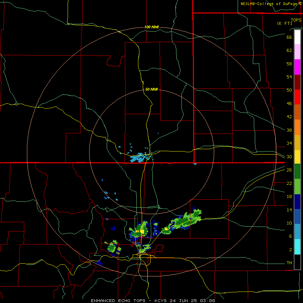Click the '58' legend value
The height and width of the screenshot is (303, 303).
(x=289, y=64)
